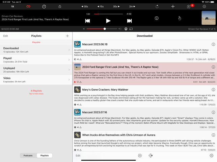Click video icon on Ford Ranger row

pyautogui.click(x=78, y=82)
